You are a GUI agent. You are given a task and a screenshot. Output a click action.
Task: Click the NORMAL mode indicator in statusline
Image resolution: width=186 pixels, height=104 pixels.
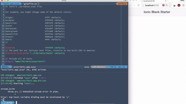6,67
